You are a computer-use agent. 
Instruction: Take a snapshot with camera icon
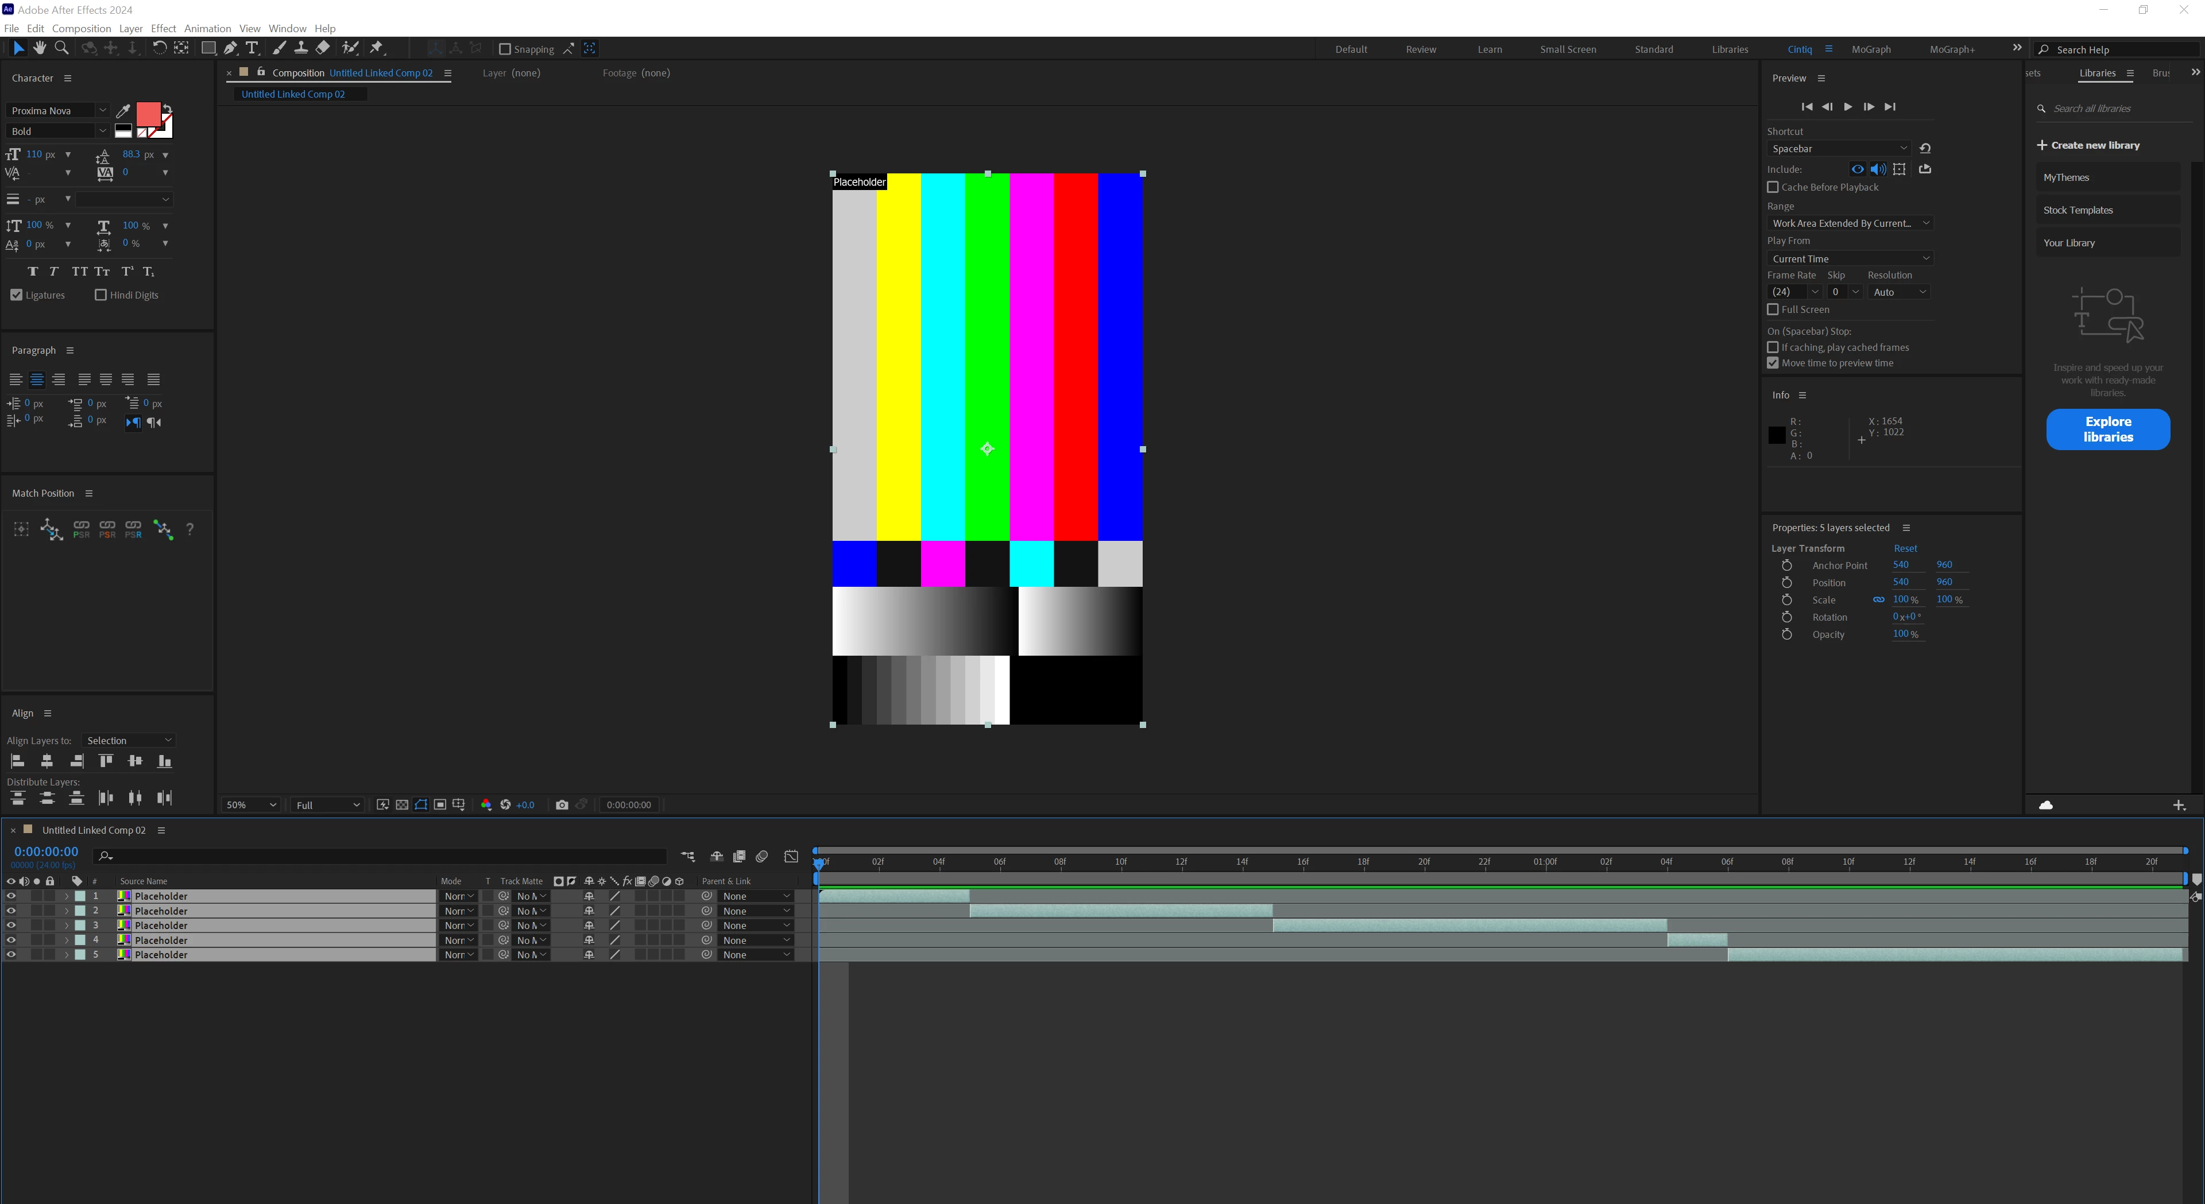(x=562, y=804)
